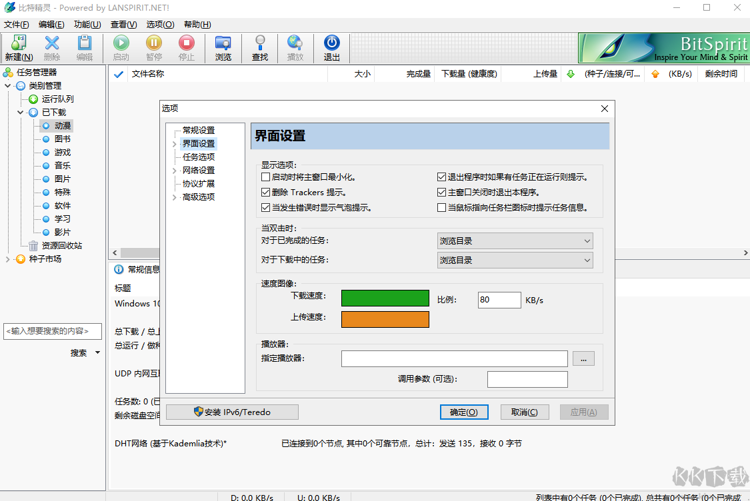Viewport: 750px width, 501px height.
Task: Stop tasks with the 停止 icon
Action: (x=186, y=47)
